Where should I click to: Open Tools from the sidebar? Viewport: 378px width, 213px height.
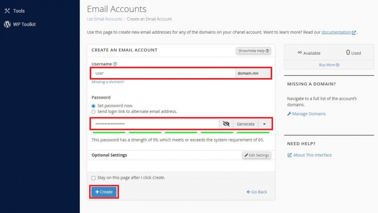[14, 11]
